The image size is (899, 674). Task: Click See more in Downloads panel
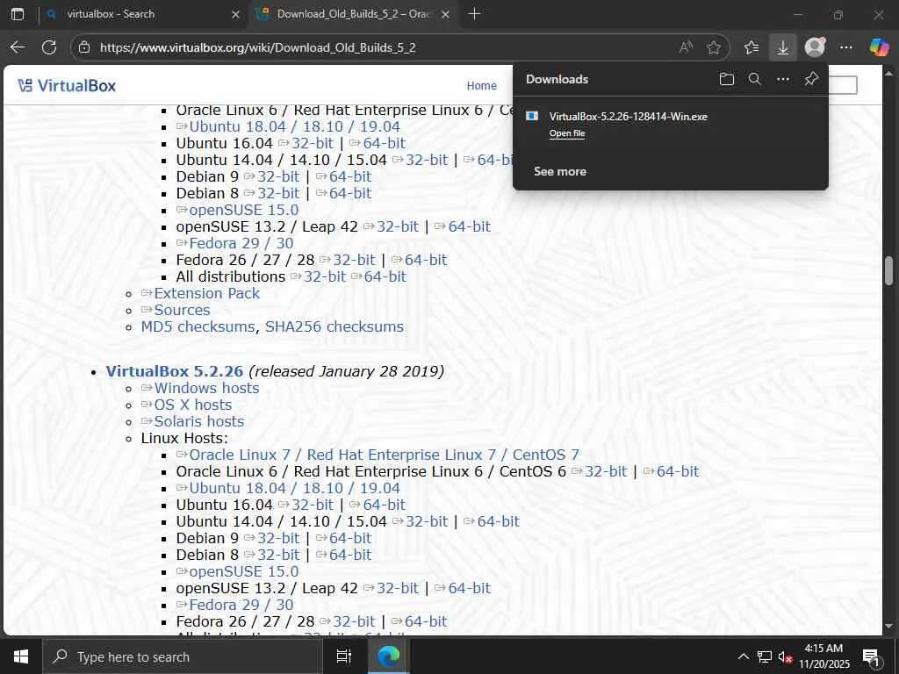560,171
